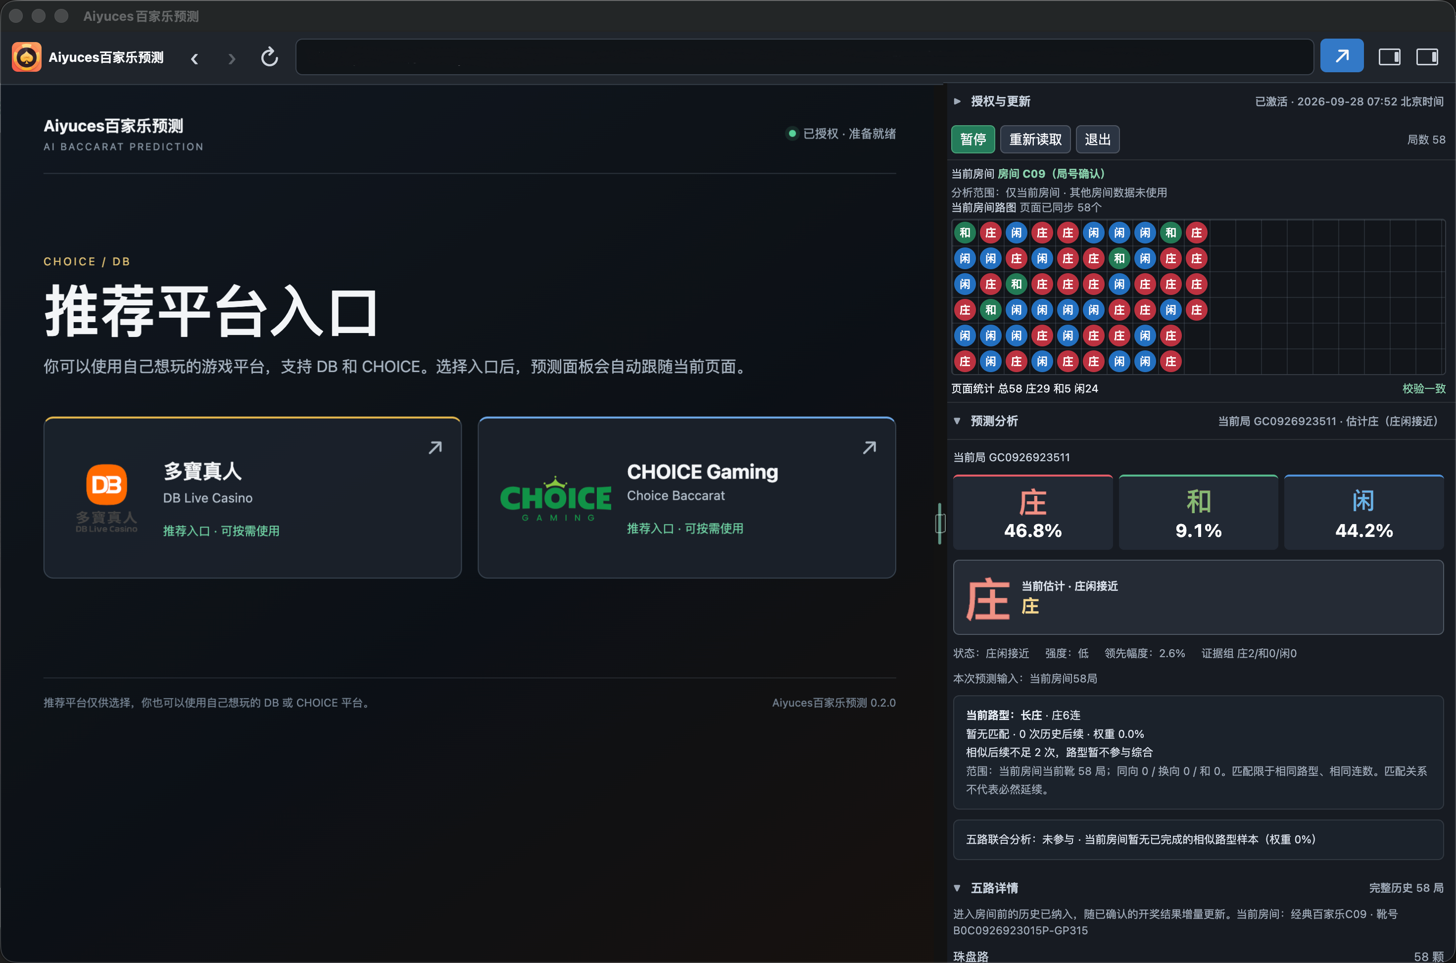Viewport: 1456px width, 963px height.
Task: Click the Aiyuces orange app logo icon
Action: click(x=26, y=57)
